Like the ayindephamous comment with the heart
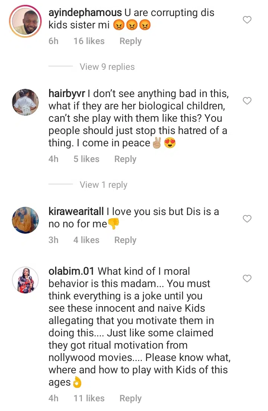268x411 pixels. pos(247,20)
